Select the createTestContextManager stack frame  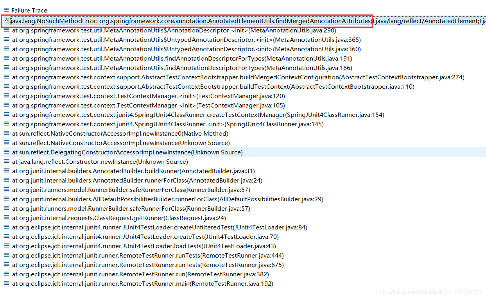198,115
